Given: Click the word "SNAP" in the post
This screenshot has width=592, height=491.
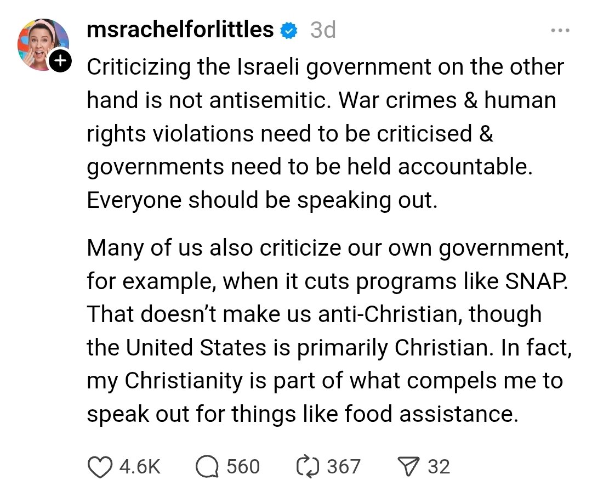Looking at the screenshot, I should pyautogui.click(x=532, y=281).
